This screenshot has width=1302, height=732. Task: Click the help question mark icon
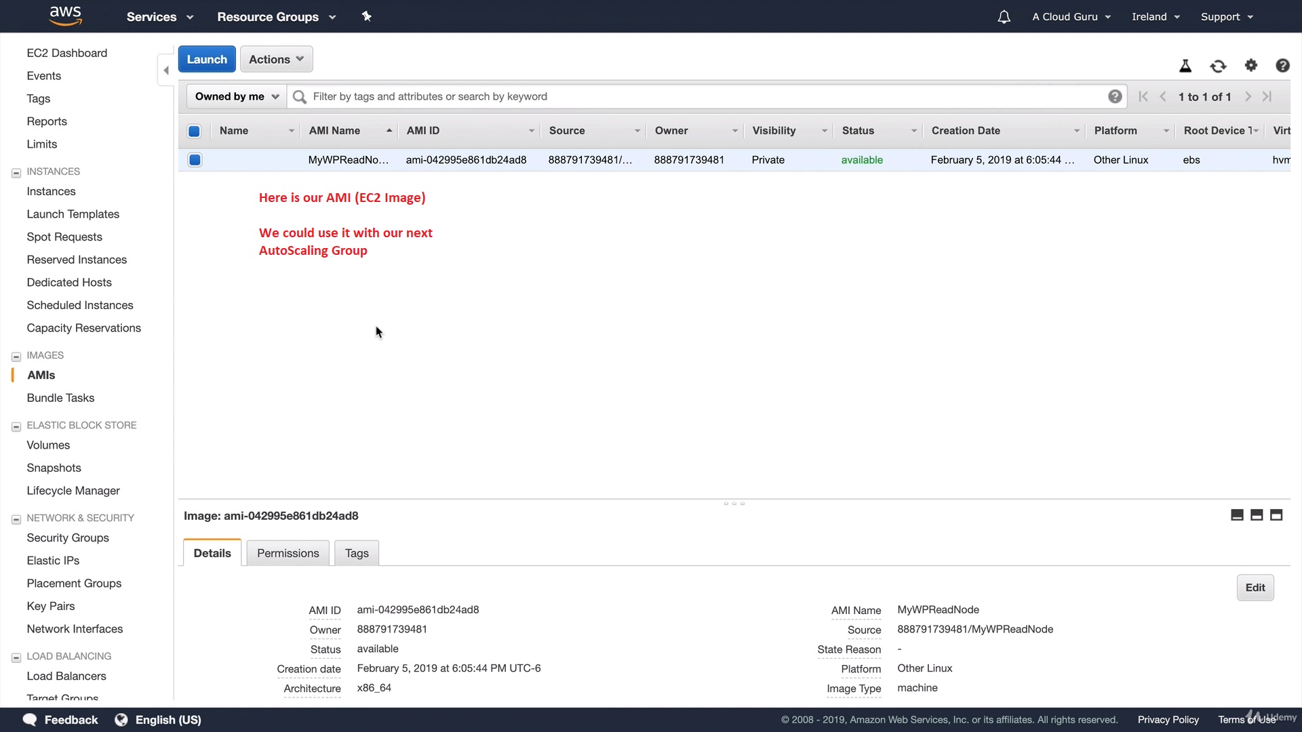click(1282, 65)
